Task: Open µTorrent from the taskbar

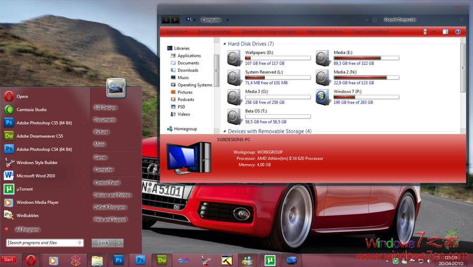Action: tap(269, 260)
